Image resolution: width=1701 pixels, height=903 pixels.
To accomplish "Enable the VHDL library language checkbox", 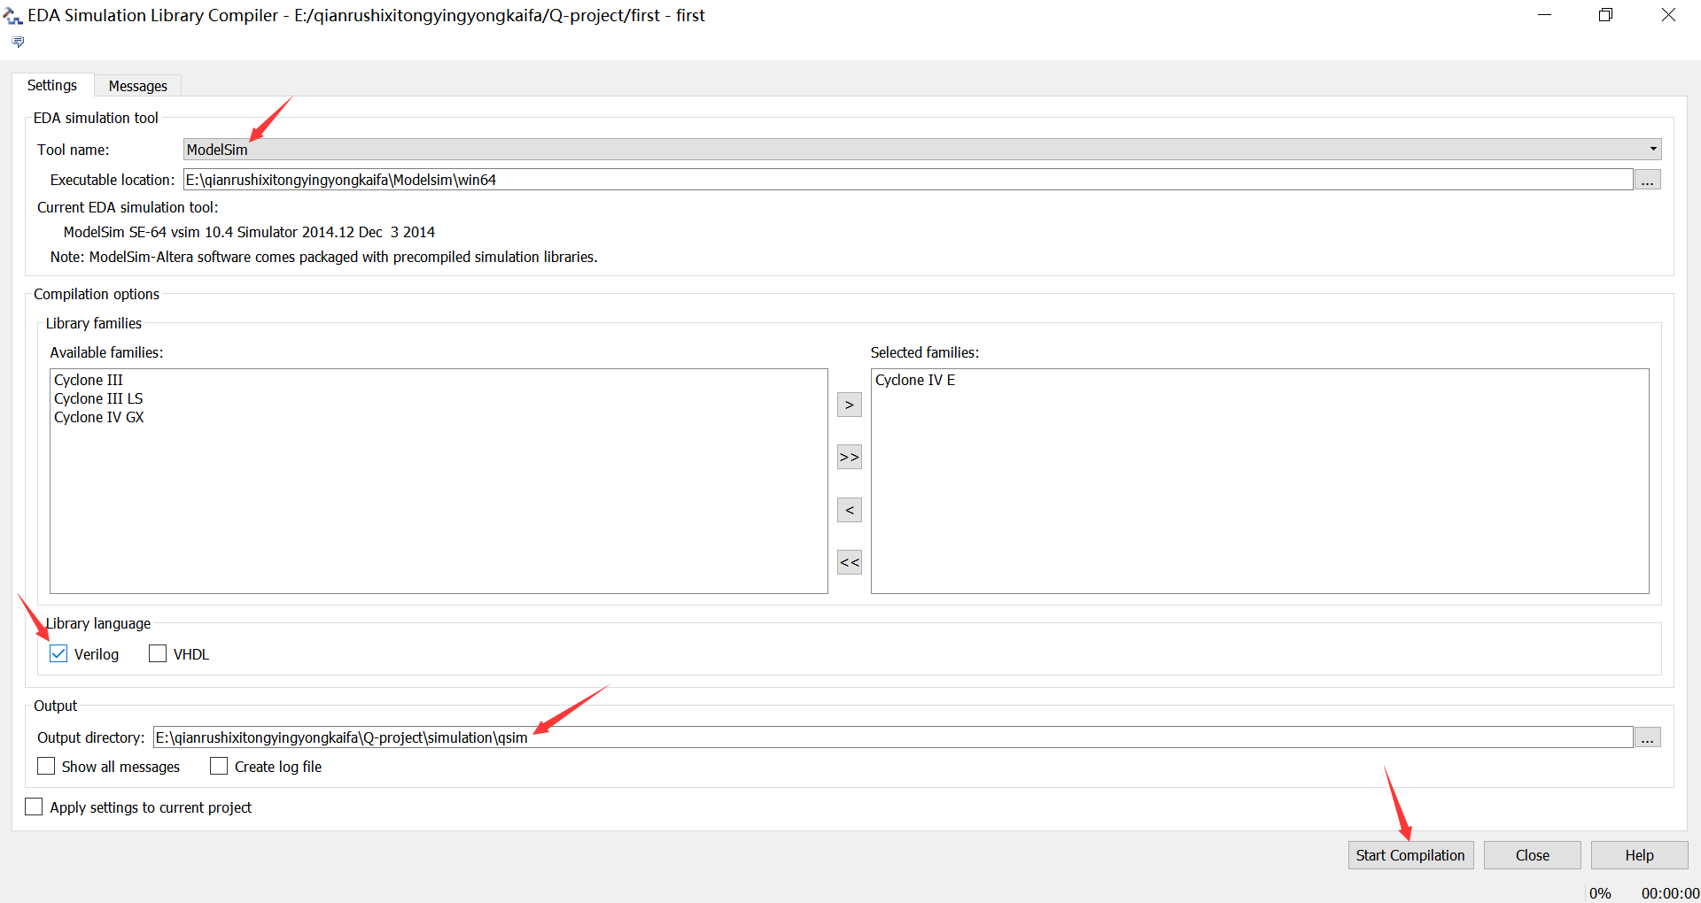I will (158, 654).
